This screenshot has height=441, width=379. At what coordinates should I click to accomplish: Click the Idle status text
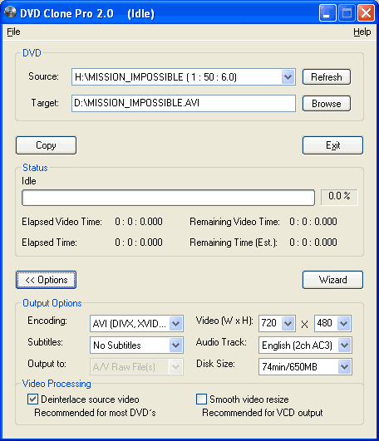[29, 181]
